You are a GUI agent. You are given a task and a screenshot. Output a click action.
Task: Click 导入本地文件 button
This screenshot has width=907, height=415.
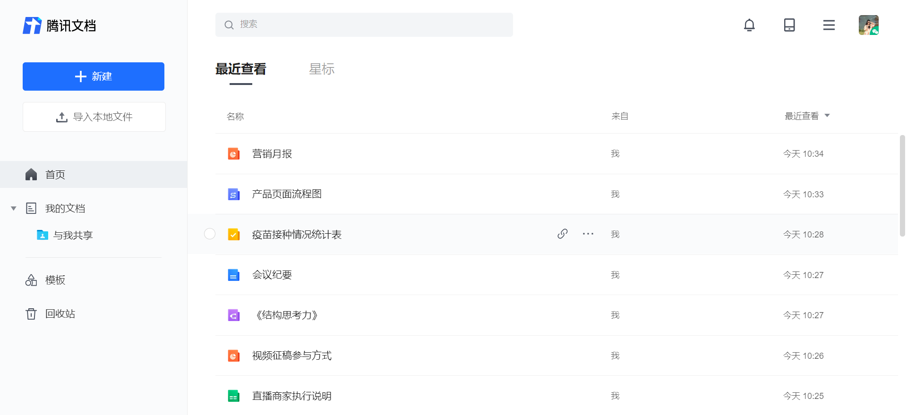(x=94, y=117)
